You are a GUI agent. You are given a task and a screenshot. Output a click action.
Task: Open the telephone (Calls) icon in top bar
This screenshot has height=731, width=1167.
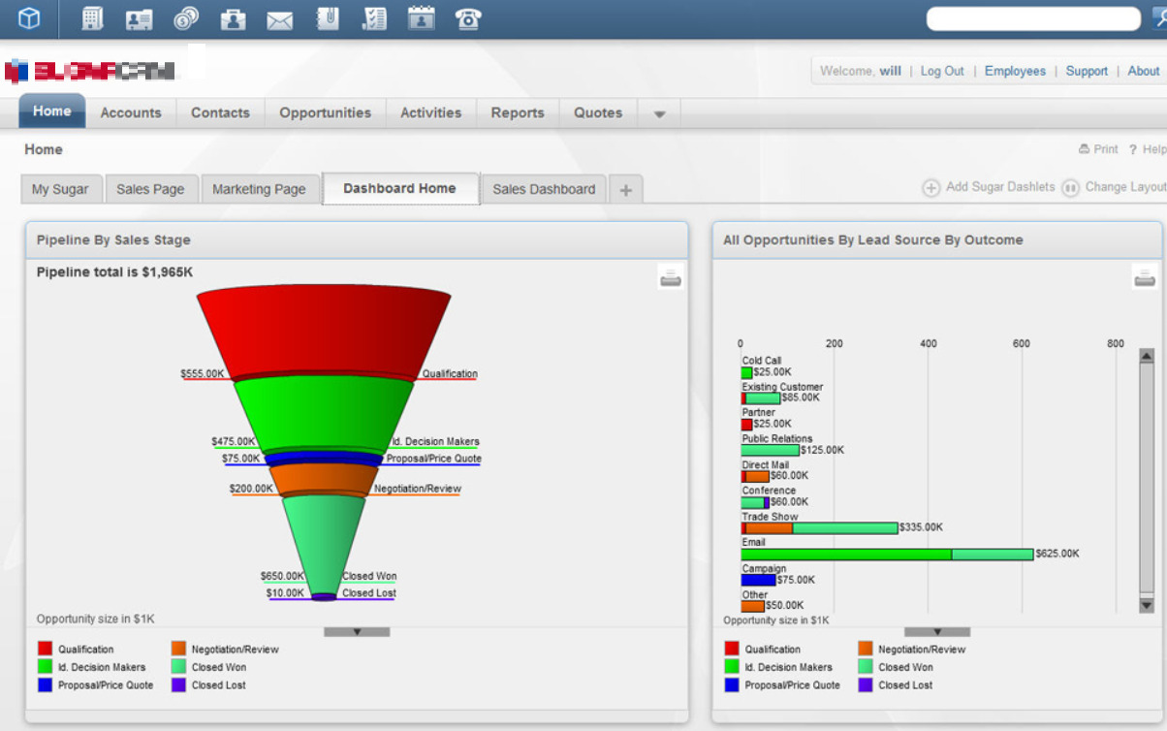click(468, 18)
